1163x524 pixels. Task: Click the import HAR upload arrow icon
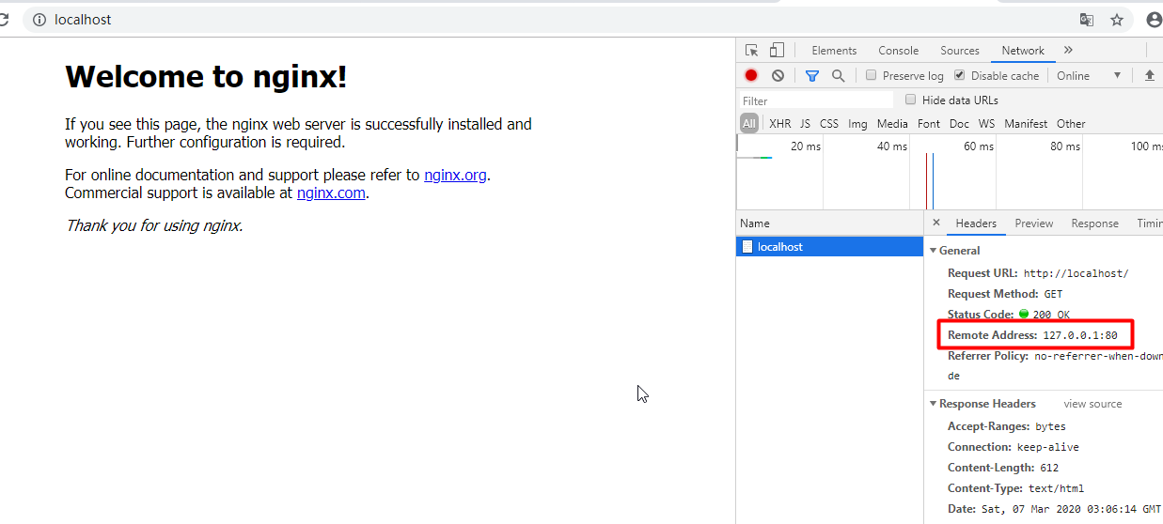click(x=1149, y=75)
